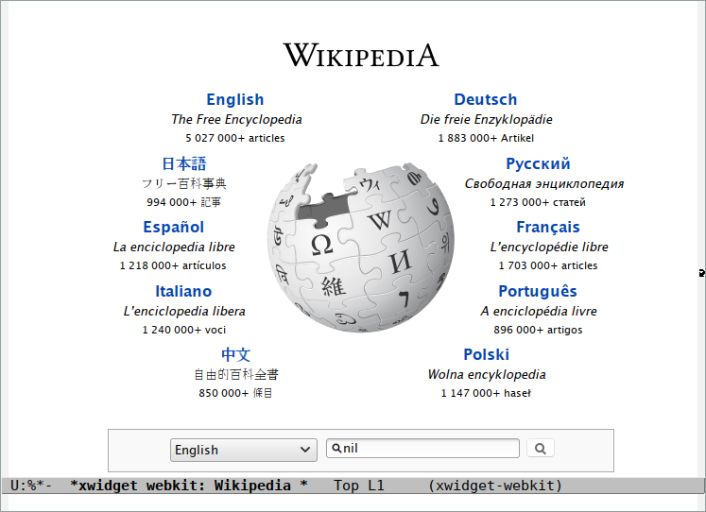
Task: Open the 日本語 Wikipedia link
Action: pos(184,163)
